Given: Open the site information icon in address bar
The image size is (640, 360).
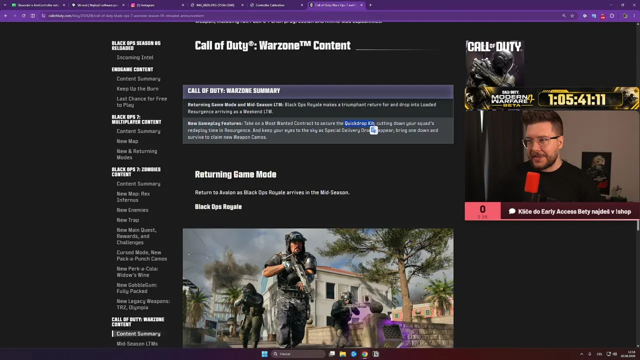Looking at the screenshot, I should (x=44, y=15).
